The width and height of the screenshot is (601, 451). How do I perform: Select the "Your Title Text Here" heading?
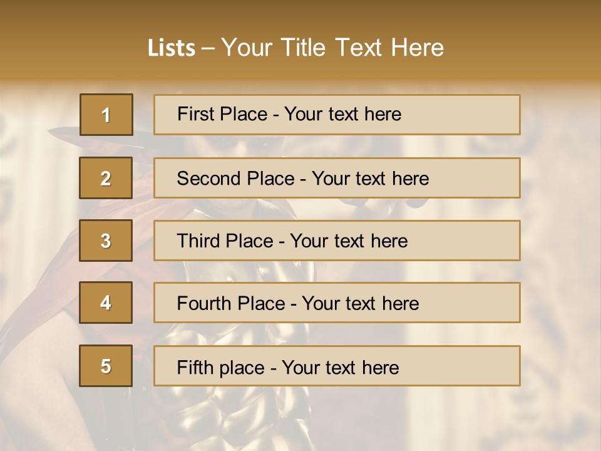332,48
